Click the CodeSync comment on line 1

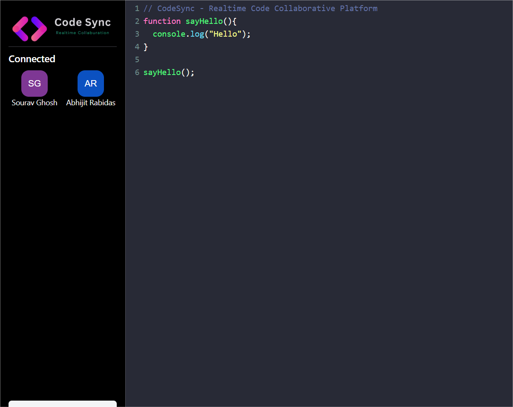[x=260, y=8]
